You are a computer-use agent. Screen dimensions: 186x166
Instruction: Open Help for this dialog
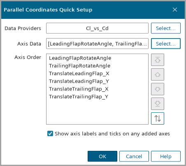click(166, 156)
